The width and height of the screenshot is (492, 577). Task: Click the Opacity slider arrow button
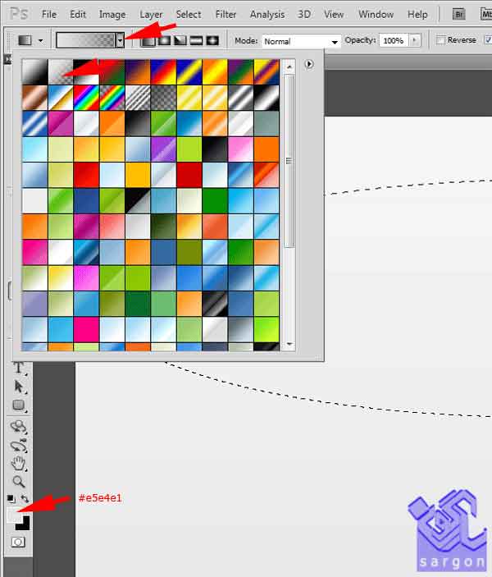point(415,41)
